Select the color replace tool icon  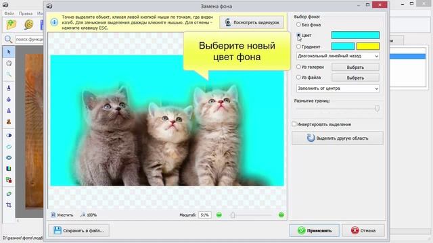(9, 180)
